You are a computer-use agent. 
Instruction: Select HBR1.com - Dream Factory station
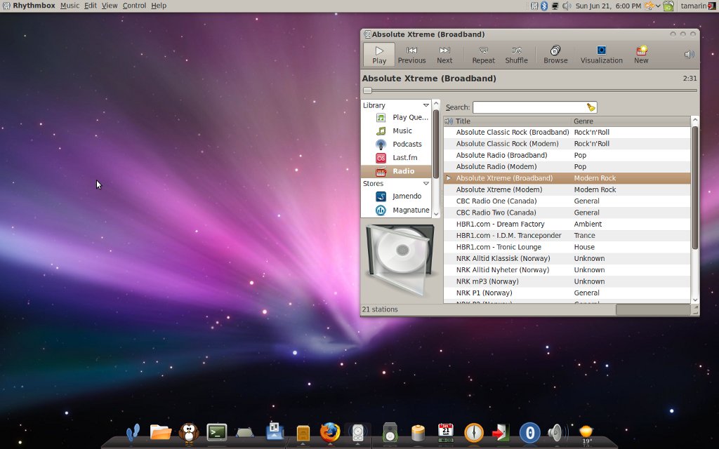pyautogui.click(x=567, y=224)
